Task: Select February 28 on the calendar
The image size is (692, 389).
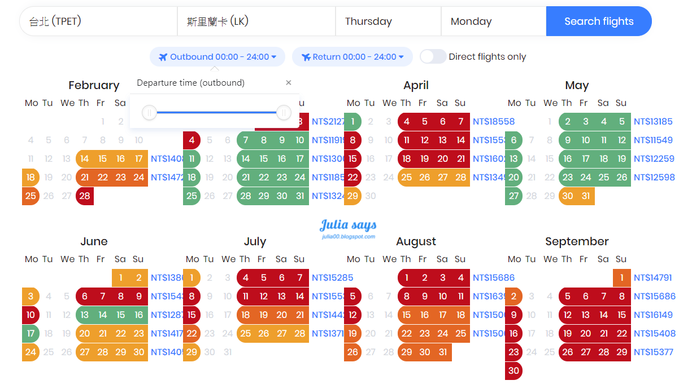Action: tap(85, 196)
